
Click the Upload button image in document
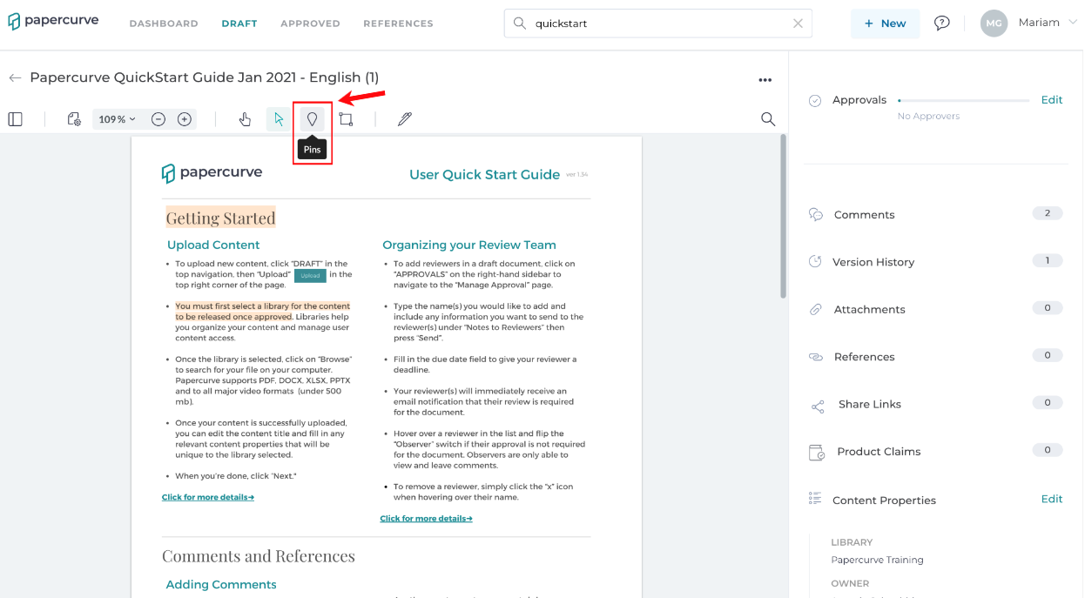click(310, 275)
